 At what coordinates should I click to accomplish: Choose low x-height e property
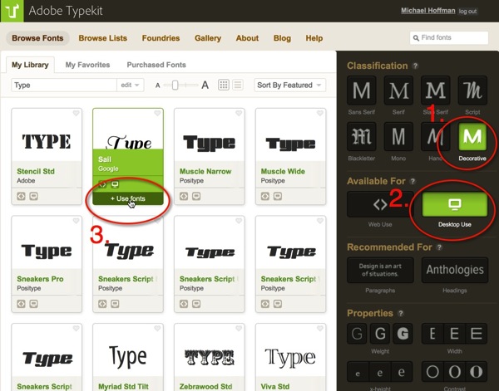358,372
